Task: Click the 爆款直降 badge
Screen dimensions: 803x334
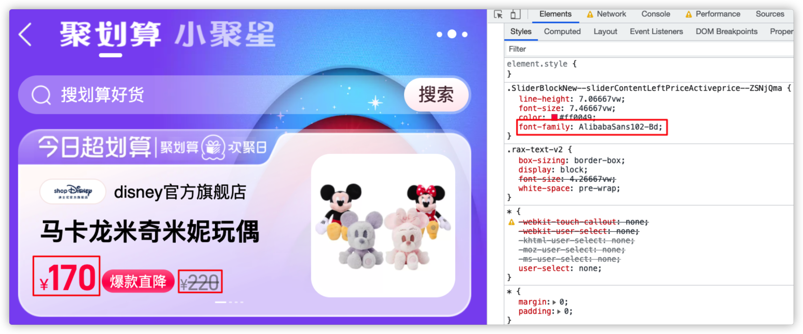Action: [x=138, y=281]
